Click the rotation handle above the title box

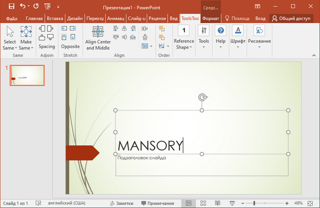click(x=202, y=97)
